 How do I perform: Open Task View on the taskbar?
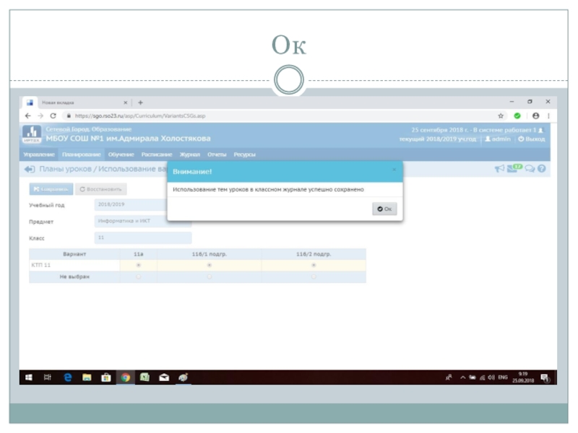[x=48, y=377]
